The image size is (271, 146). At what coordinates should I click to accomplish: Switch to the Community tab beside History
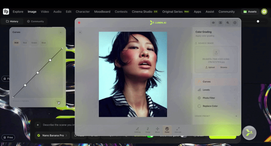[36, 21]
